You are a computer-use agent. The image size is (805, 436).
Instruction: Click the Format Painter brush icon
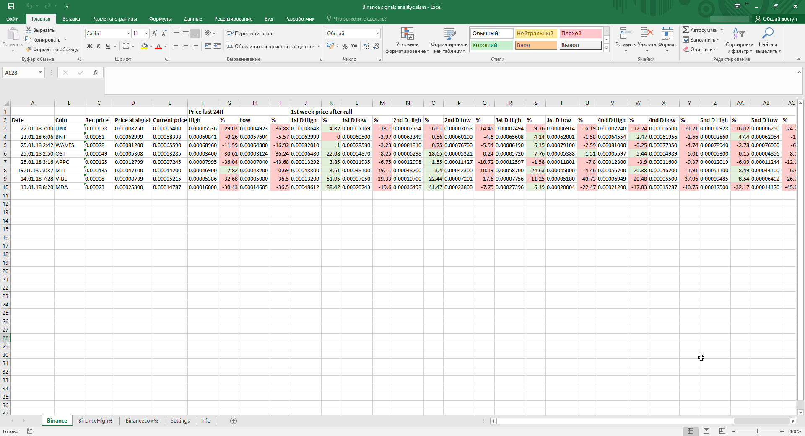tap(29, 49)
